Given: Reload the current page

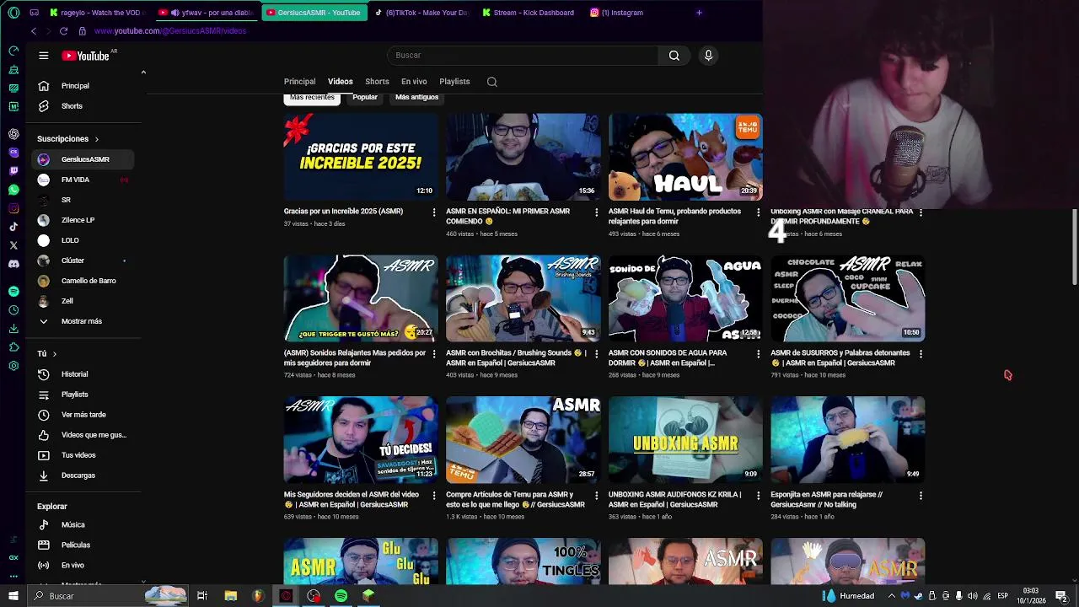Looking at the screenshot, I should tap(63, 31).
